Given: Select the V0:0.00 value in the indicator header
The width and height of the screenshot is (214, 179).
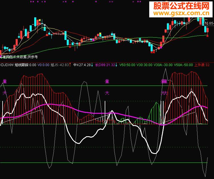Looking at the screenshot, I should [x=43, y=65].
